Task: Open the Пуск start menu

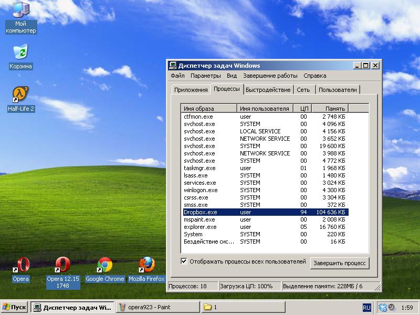Action: coord(15,307)
